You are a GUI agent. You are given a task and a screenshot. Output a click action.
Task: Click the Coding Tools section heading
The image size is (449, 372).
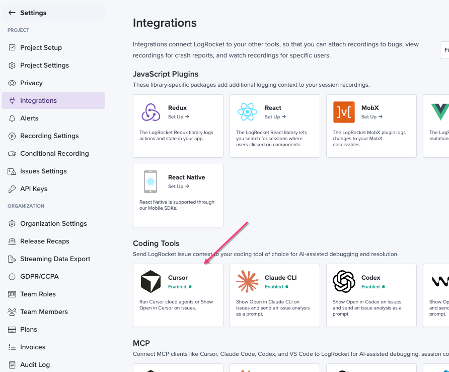tap(156, 243)
